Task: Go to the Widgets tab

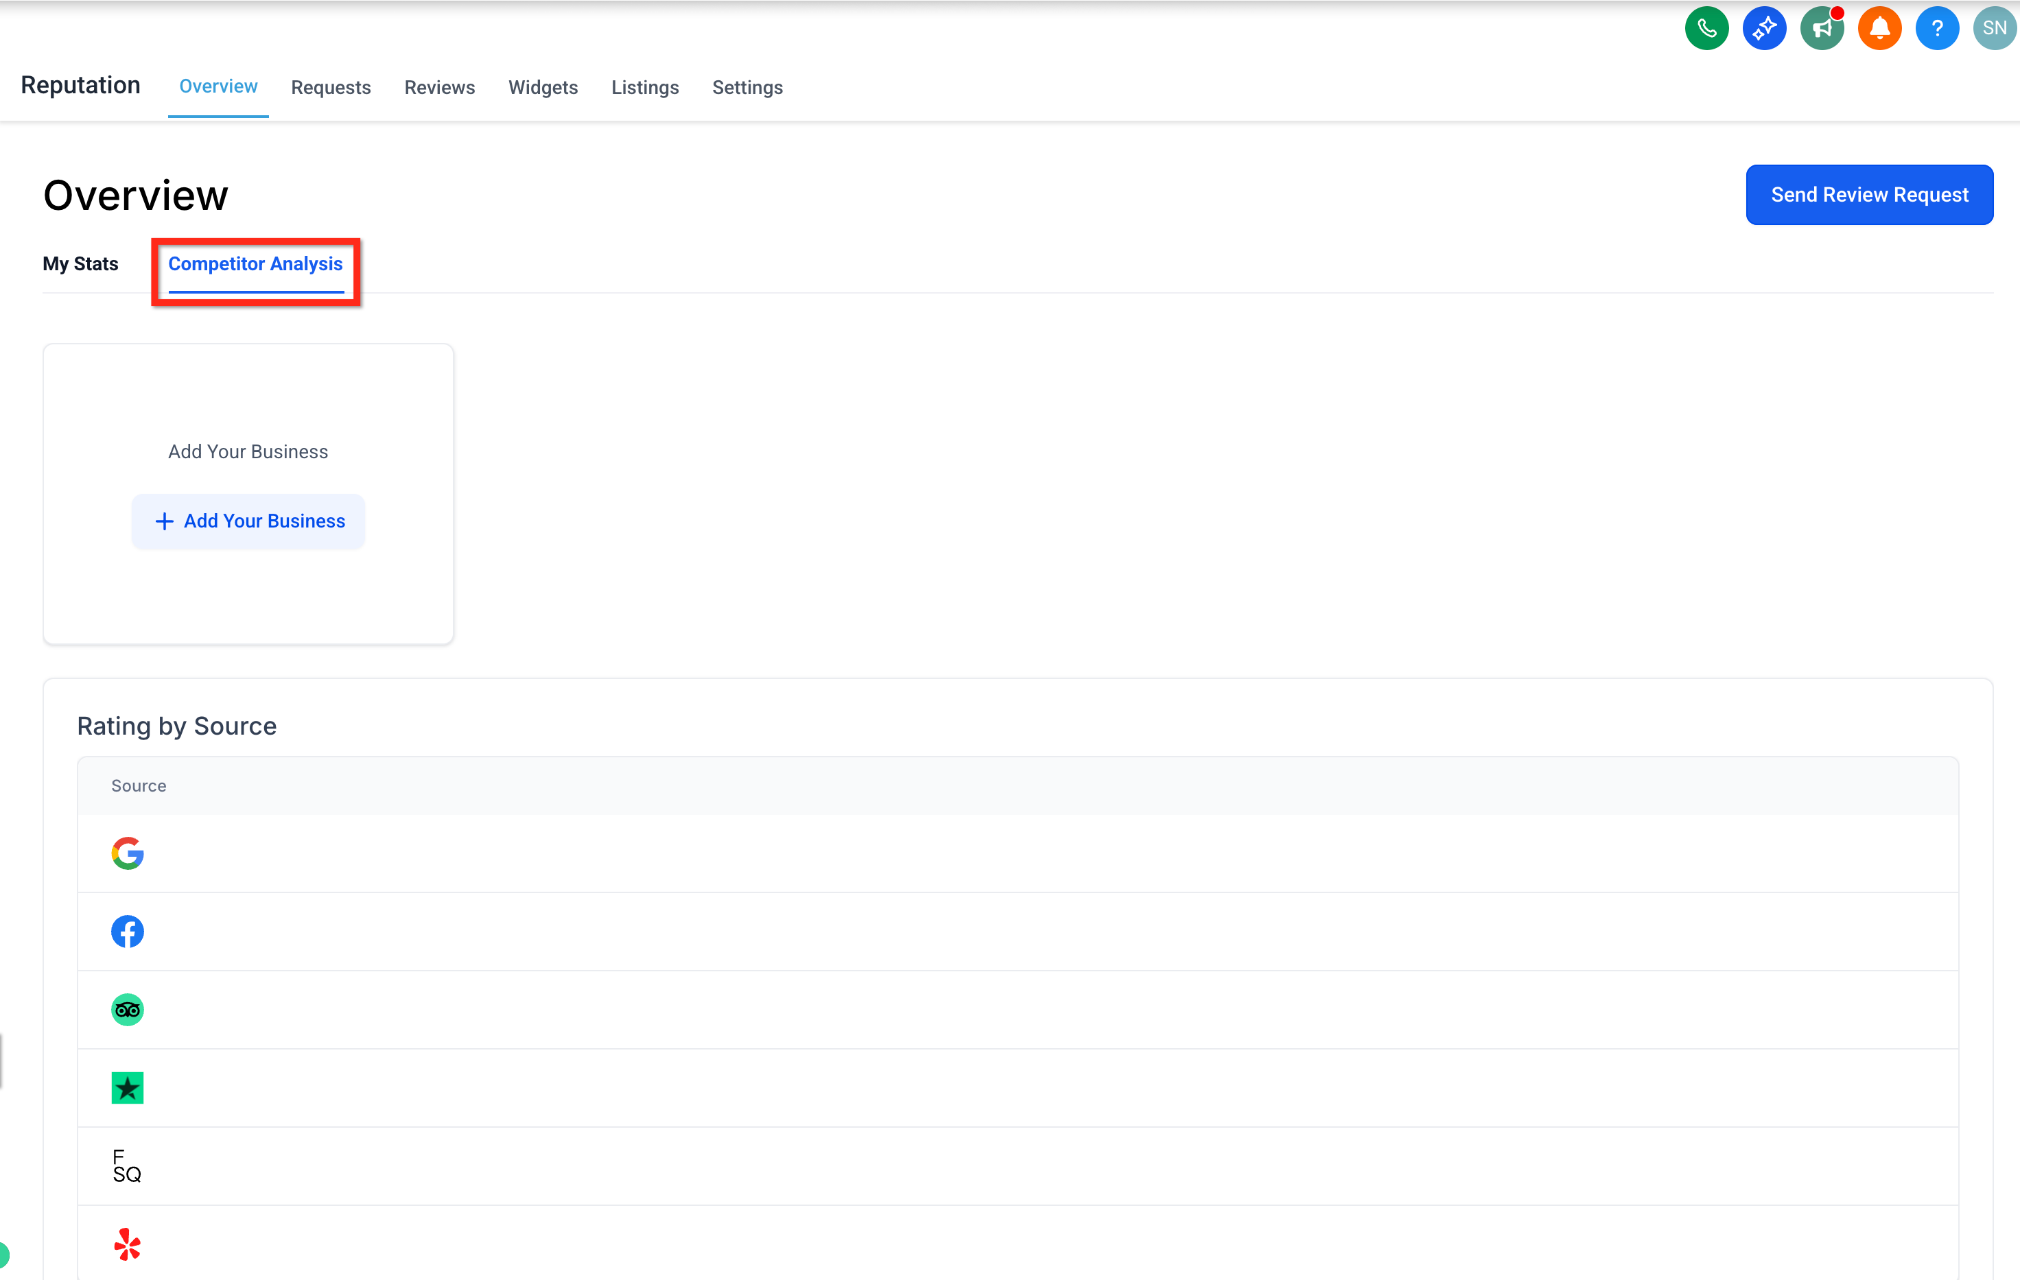Action: 543,87
